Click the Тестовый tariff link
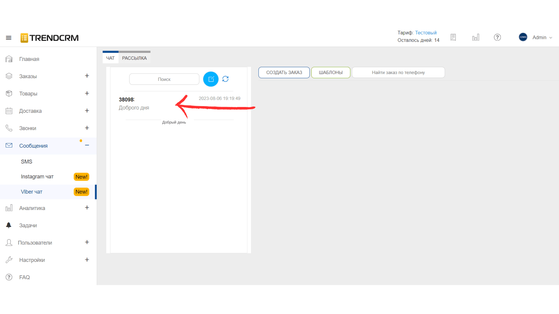 tap(426, 33)
